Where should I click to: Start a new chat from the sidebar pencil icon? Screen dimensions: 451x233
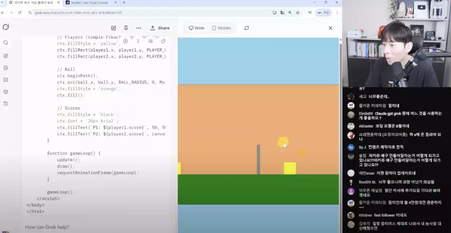(6, 56)
